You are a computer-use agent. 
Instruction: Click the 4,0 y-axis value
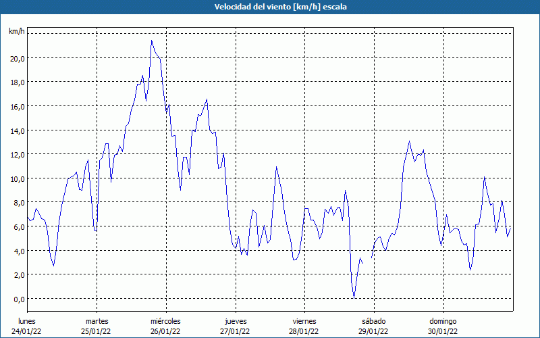tap(20, 251)
